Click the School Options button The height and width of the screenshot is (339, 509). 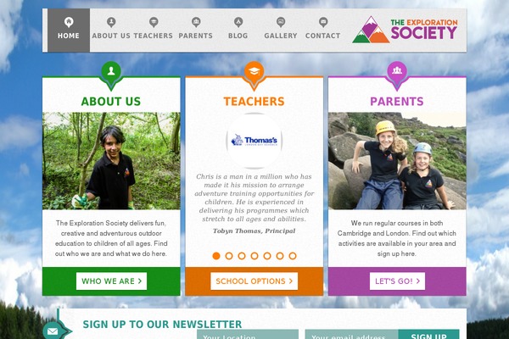click(254, 281)
